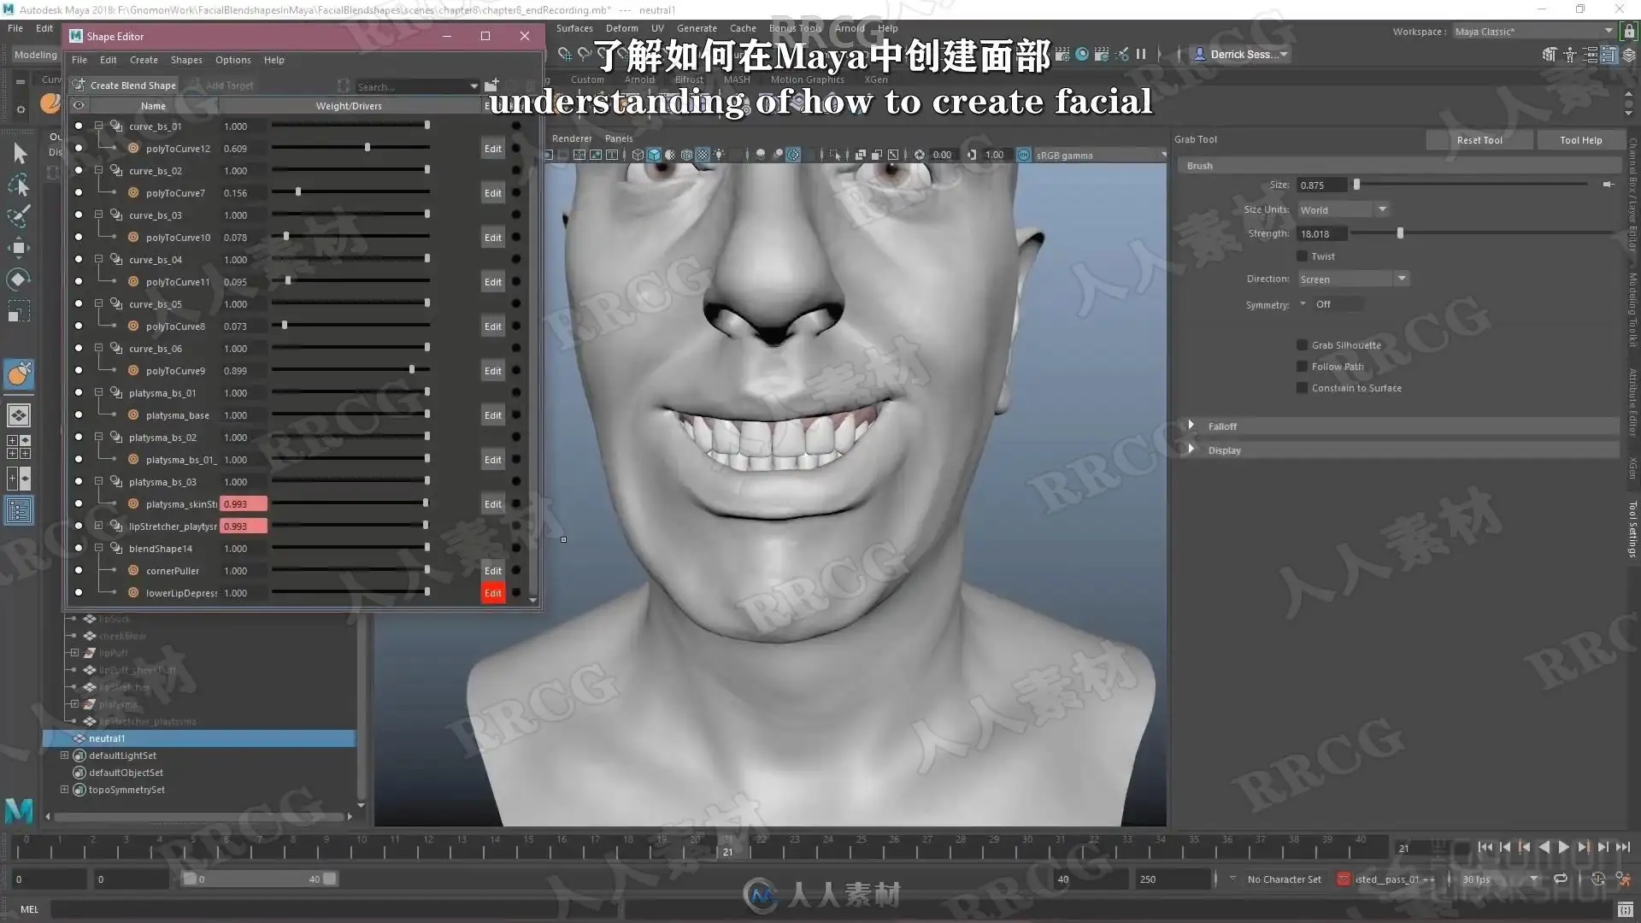This screenshot has width=1641, height=923.
Task: Click Go to end of playback range
Action: (1623, 847)
